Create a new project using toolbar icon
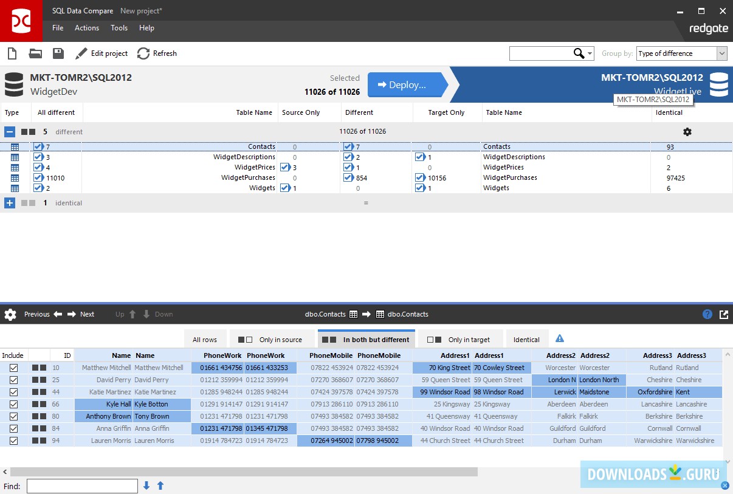Screen dimensions: 733x494 point(12,53)
